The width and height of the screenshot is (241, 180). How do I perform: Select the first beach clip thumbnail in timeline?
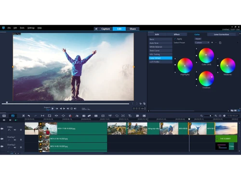tap(31, 129)
